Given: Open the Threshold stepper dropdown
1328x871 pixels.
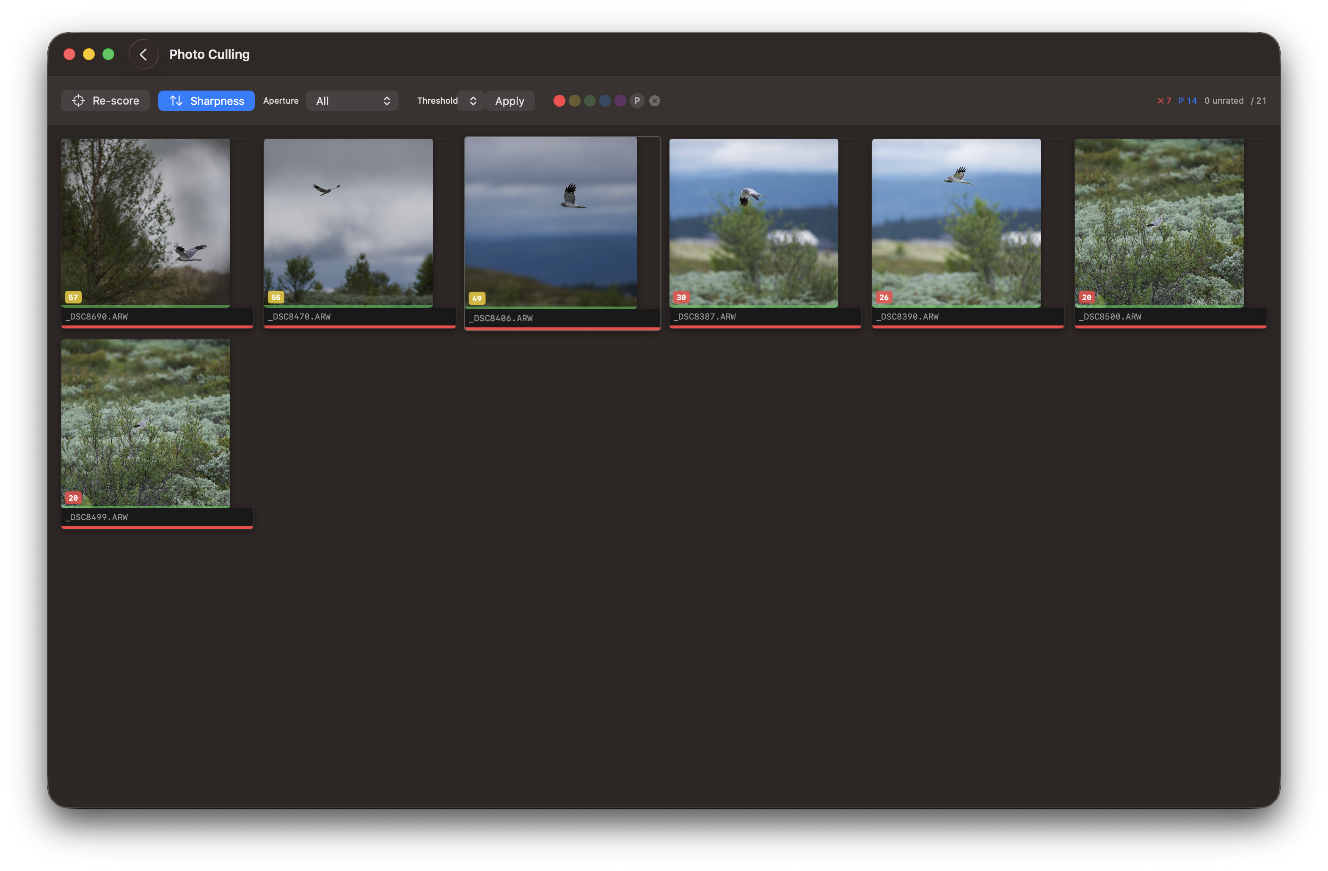Looking at the screenshot, I should coord(472,100).
